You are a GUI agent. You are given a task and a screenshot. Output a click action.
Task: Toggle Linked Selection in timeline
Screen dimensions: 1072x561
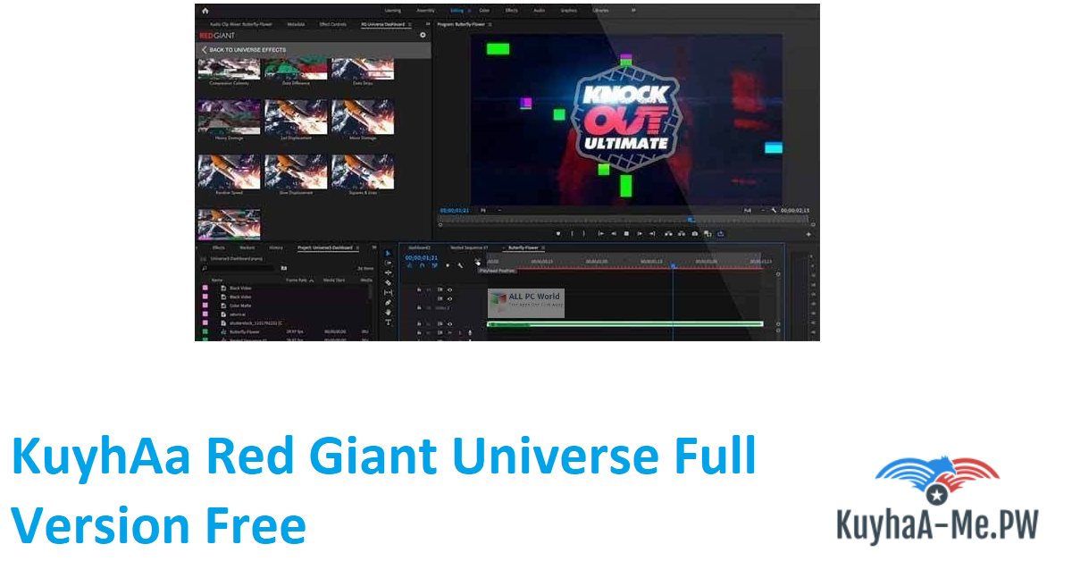tap(434, 265)
